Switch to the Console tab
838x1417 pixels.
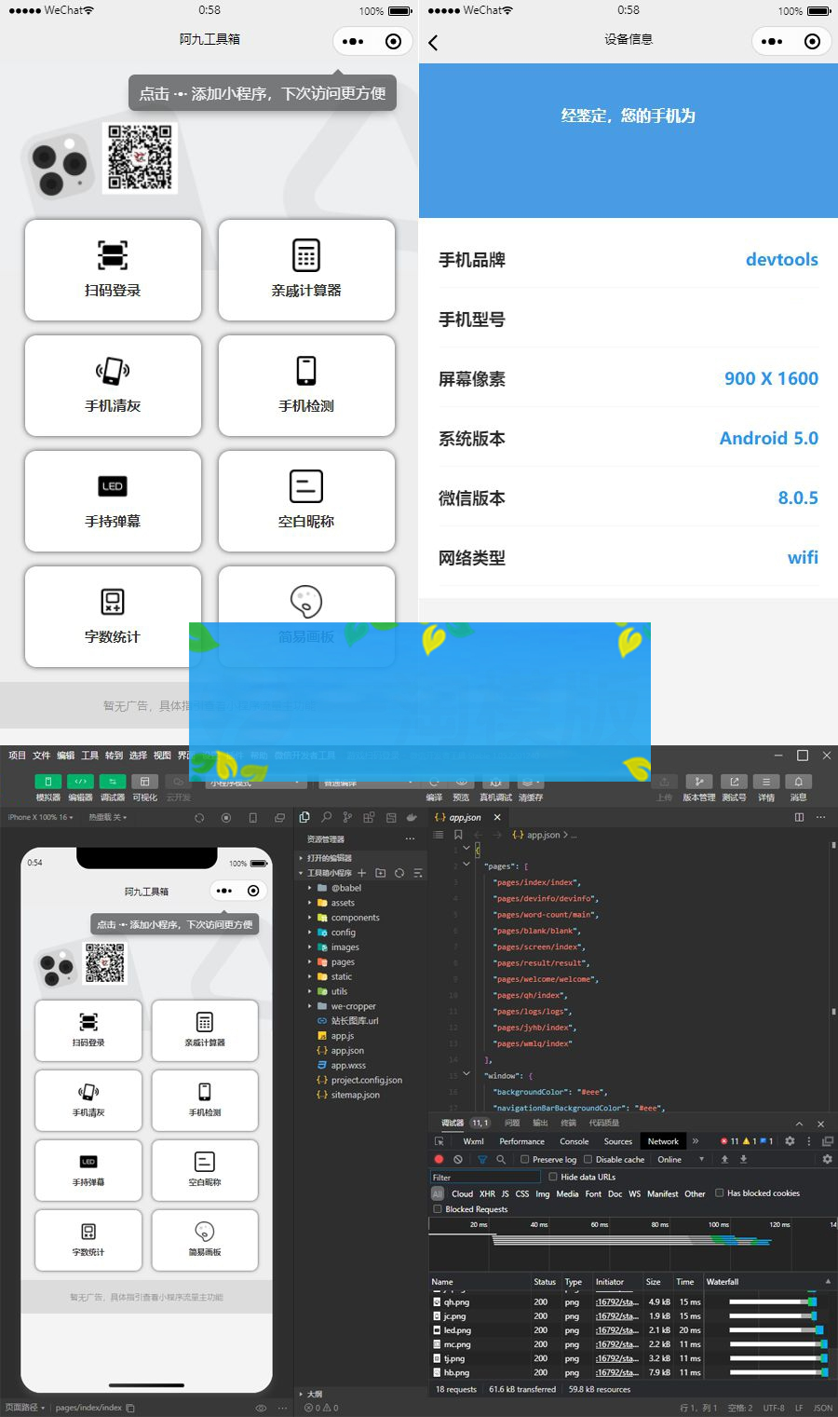574,1141
